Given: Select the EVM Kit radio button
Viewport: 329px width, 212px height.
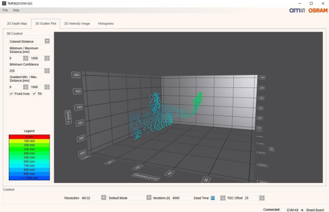Looking at the screenshot, I should 283,210.
